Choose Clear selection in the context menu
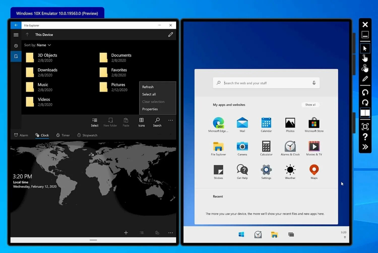This screenshot has height=253, width=378. tap(157, 102)
